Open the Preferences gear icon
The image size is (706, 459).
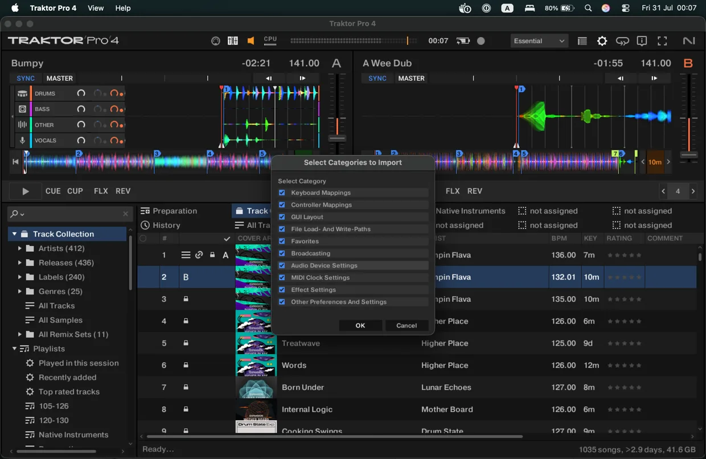(602, 41)
